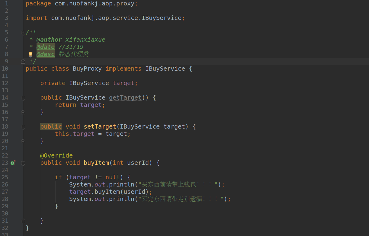
Task: Click the fold end marker closing getTarget
Action: click(x=23, y=112)
